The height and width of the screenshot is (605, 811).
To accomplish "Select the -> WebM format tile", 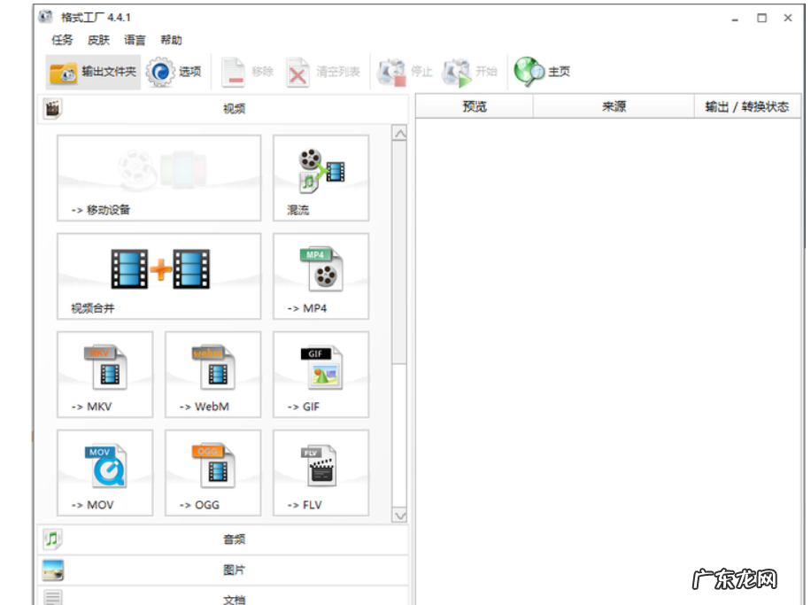I will (212, 374).
